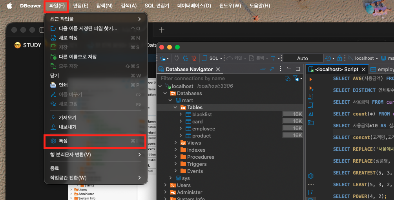Select the Users node in navigator
Screen dimensions: 394x200
click(184, 185)
